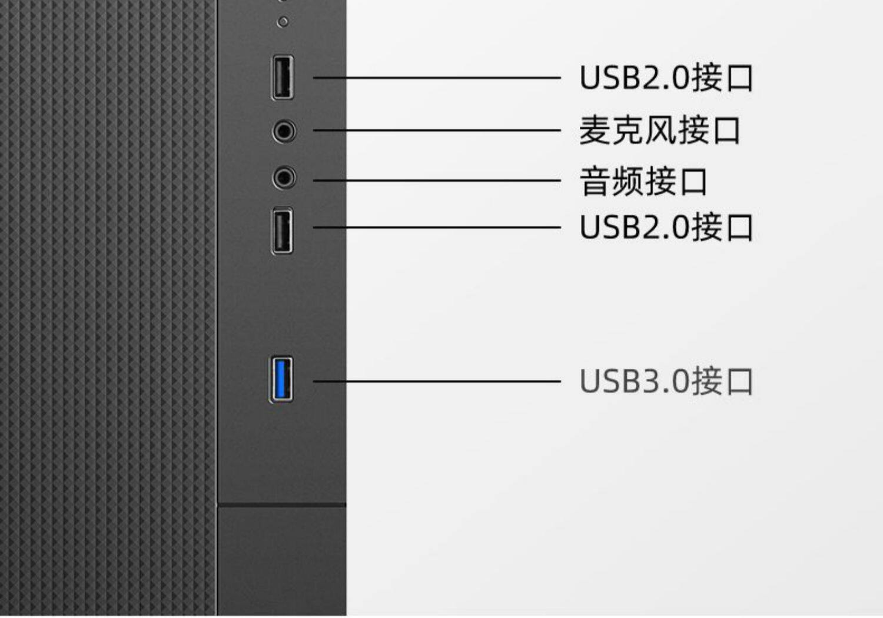Click the callout line for the top USB2.0 port
Image resolution: width=883 pixels, height=618 pixels.
click(437, 78)
